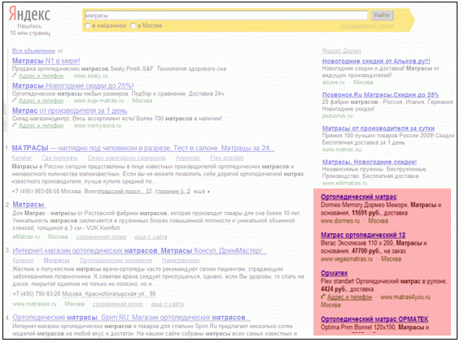Open 'еще с сайта' for the matrases.ru result
This screenshot has height=342, width=464.
pos(168,304)
